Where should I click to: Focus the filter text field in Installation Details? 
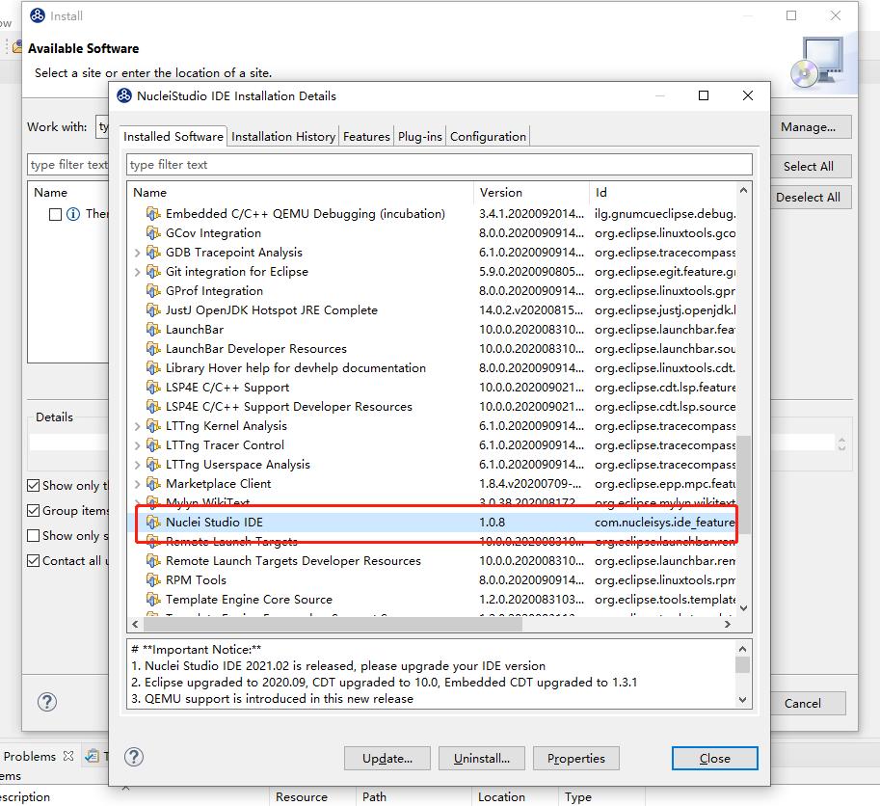click(x=439, y=165)
